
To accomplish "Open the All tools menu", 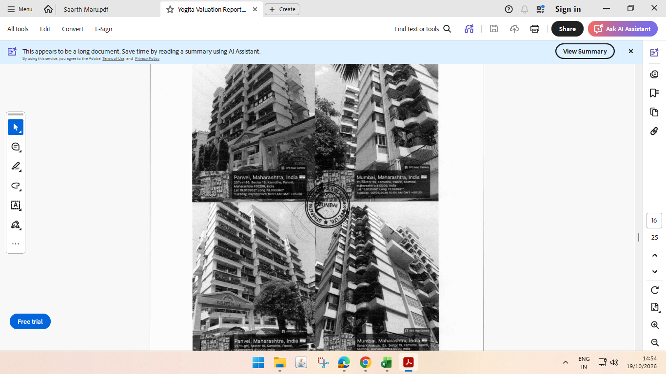I will (18, 29).
